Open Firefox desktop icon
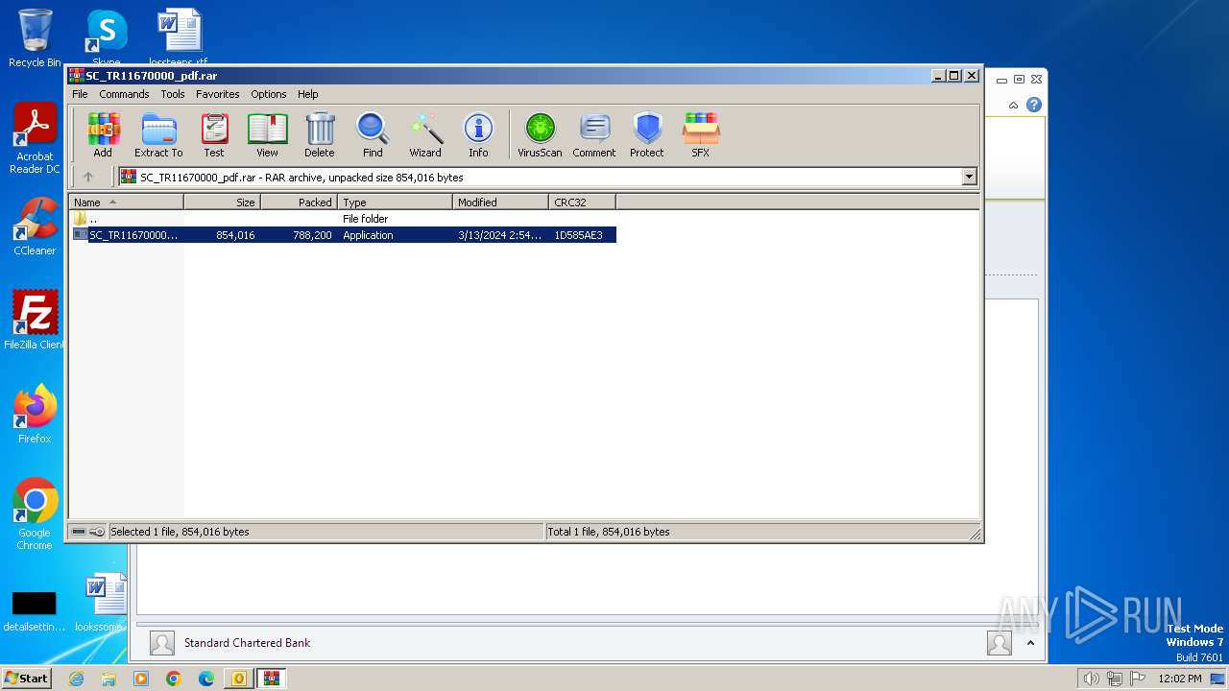The image size is (1229, 691). (35, 415)
